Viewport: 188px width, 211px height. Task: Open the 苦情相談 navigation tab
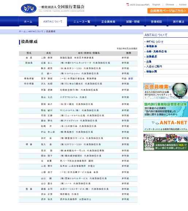tap(156, 22)
